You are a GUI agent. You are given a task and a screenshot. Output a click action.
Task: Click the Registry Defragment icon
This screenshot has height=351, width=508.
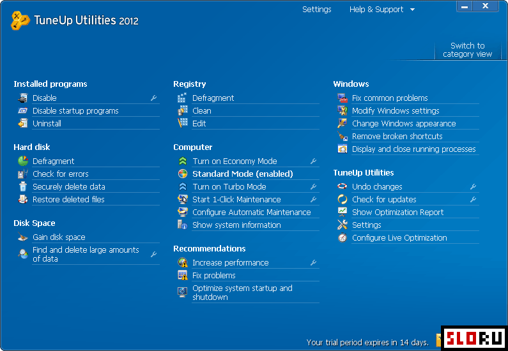point(182,98)
